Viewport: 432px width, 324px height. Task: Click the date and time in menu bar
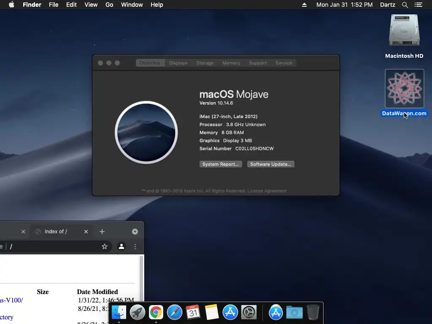coord(344,5)
